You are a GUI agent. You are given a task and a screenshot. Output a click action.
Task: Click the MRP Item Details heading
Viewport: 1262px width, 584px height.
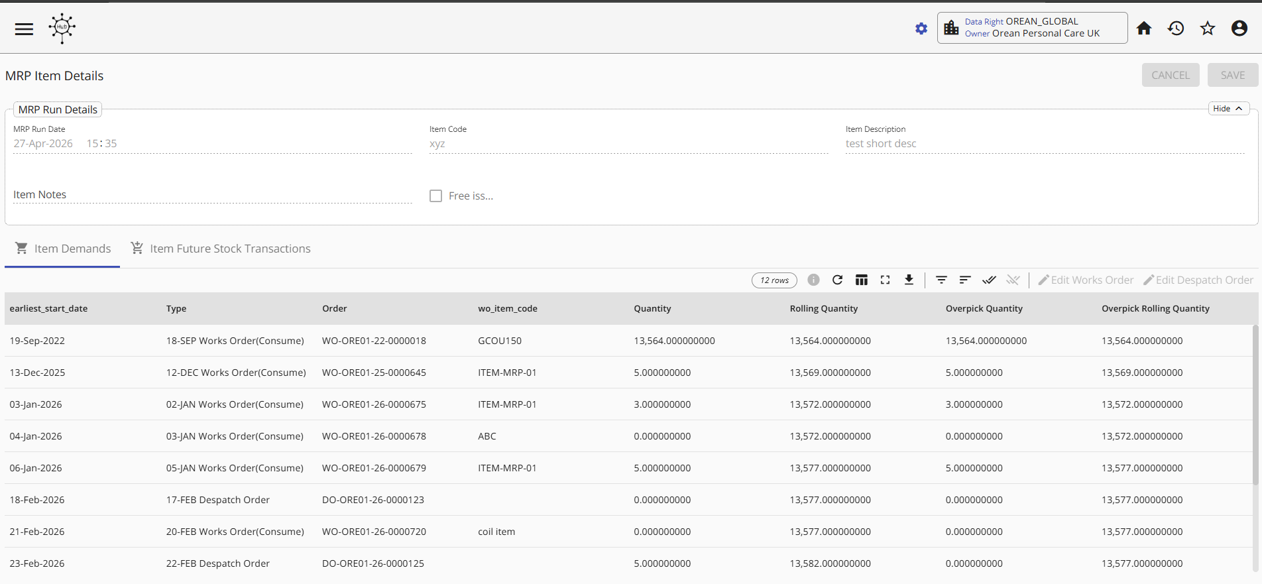click(54, 76)
